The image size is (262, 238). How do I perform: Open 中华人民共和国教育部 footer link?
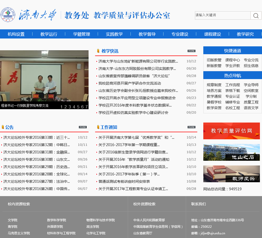pos(149,220)
